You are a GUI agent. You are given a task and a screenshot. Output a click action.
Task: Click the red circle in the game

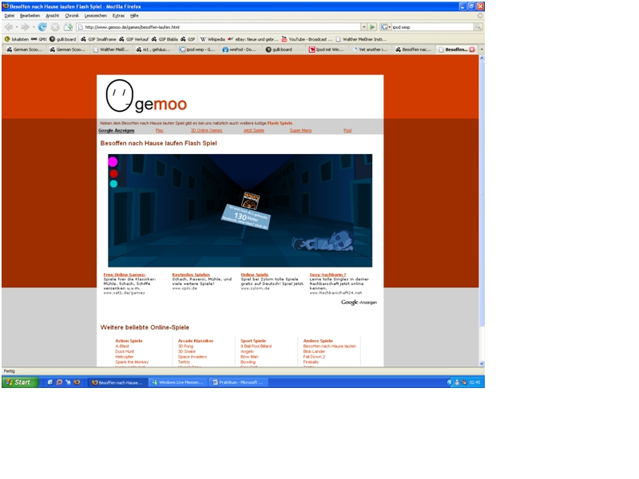pyautogui.click(x=113, y=174)
